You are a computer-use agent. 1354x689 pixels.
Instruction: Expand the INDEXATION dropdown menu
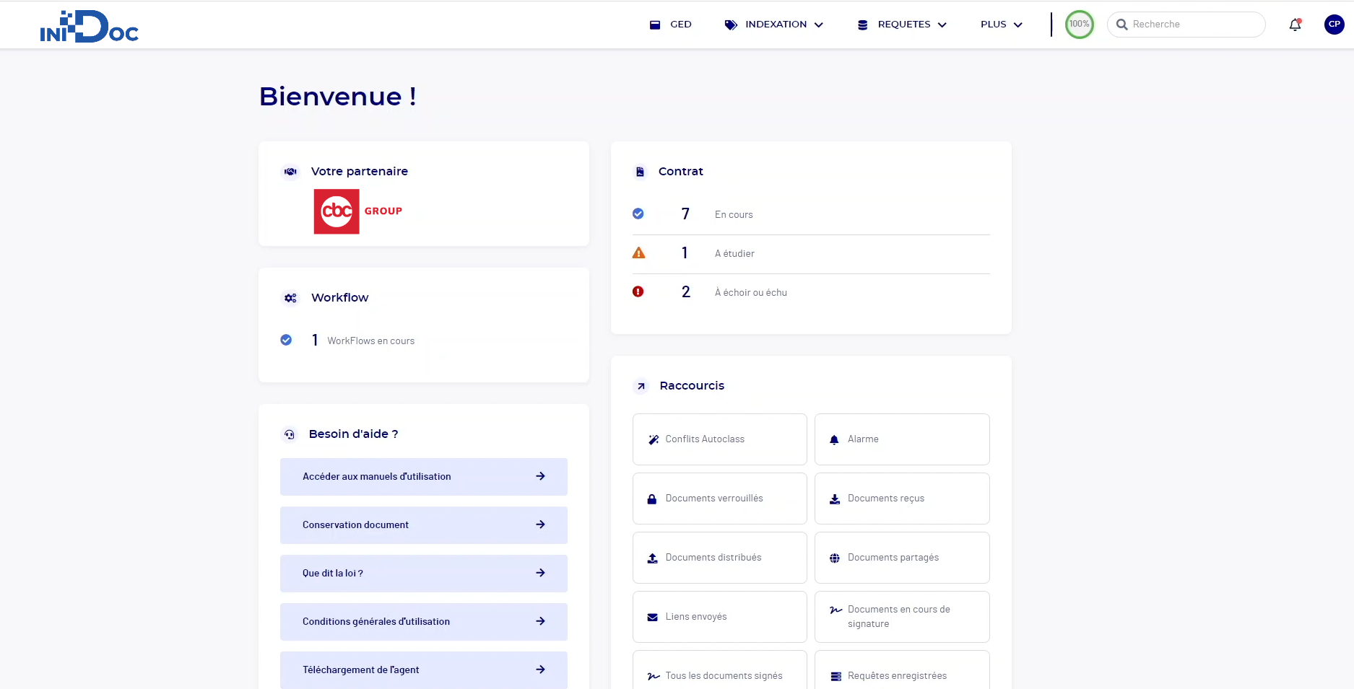click(x=774, y=25)
